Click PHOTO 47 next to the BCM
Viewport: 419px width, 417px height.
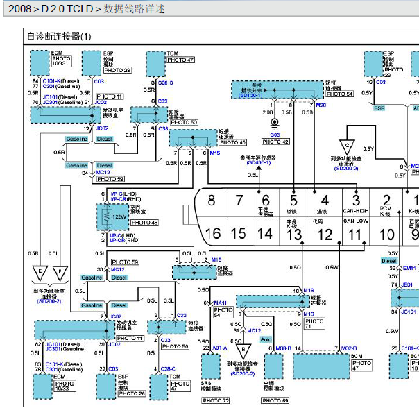coord(362,366)
